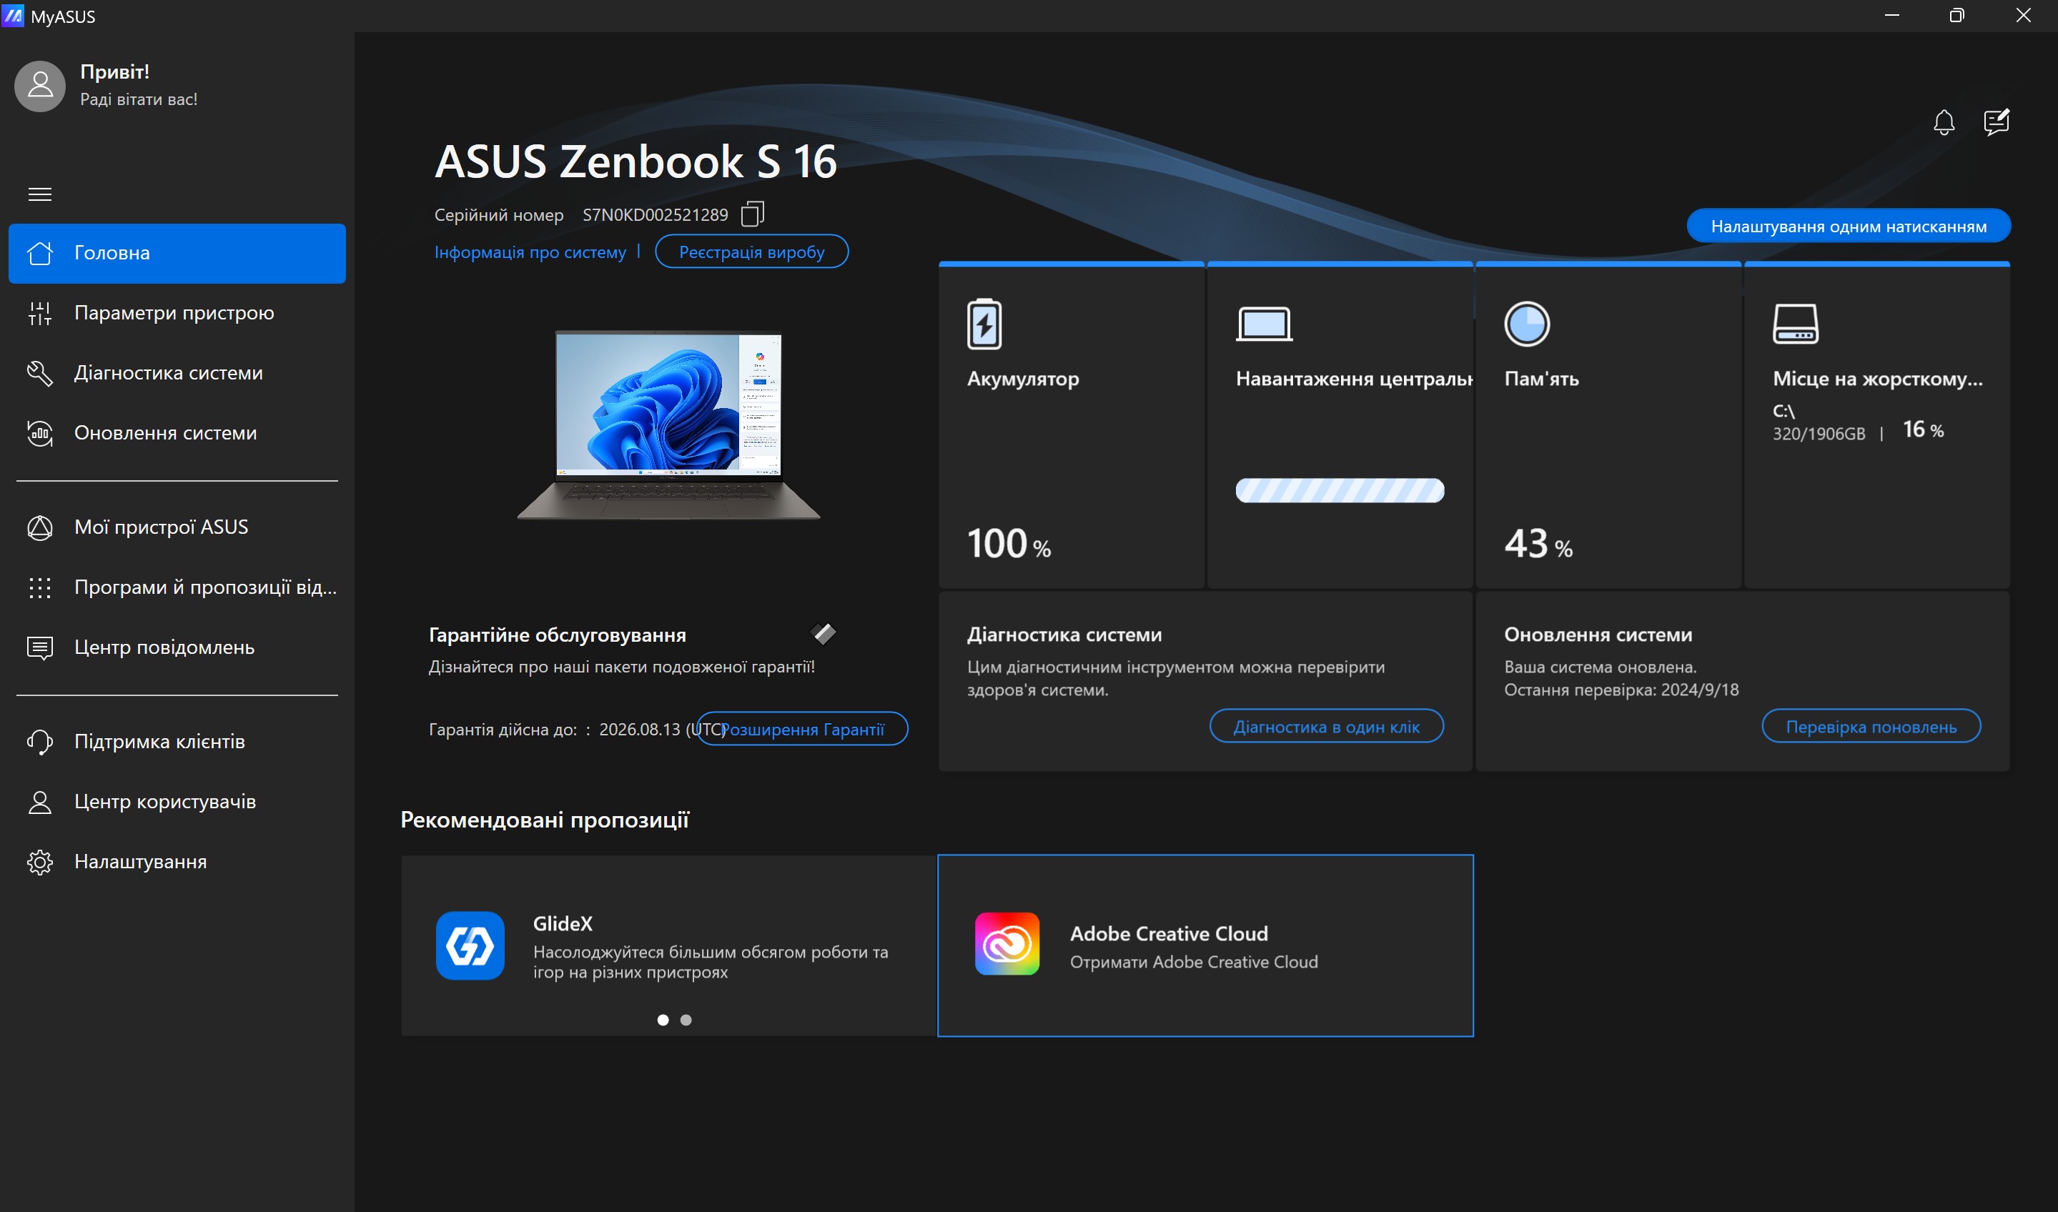Click the 100% battery value

[x=1008, y=544]
